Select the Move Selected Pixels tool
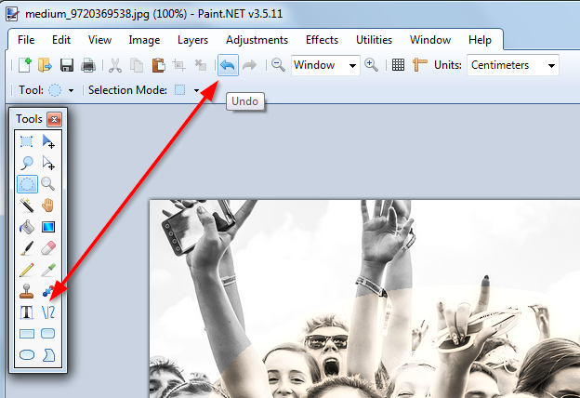 [x=48, y=141]
